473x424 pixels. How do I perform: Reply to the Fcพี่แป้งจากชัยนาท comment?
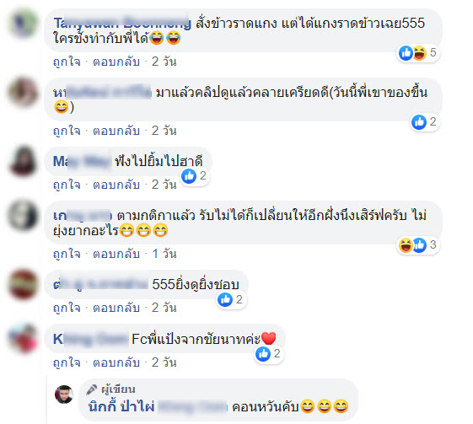pos(116,362)
